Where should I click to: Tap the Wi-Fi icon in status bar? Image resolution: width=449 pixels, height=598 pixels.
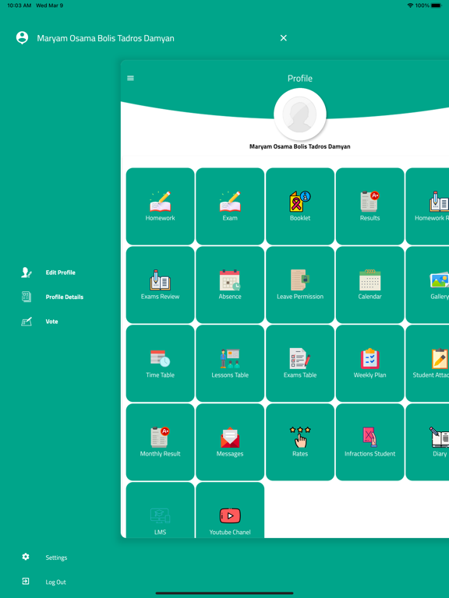pyautogui.click(x=411, y=5)
